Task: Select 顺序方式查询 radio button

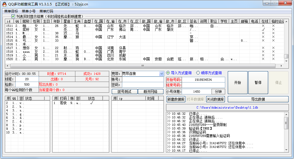Action: click(x=198, y=73)
